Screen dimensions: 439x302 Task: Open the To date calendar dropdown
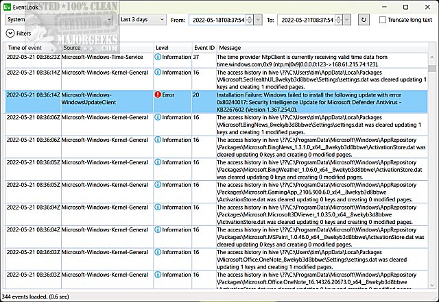[346, 20]
